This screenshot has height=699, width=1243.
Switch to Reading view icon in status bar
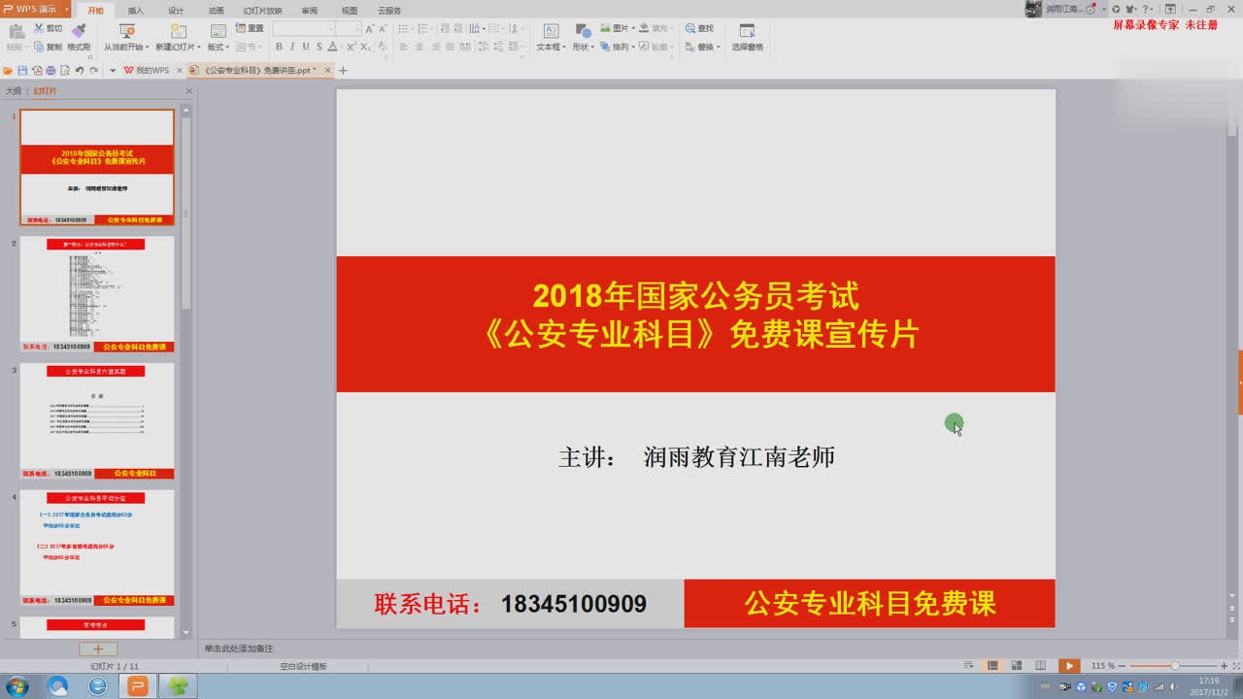(x=1040, y=665)
